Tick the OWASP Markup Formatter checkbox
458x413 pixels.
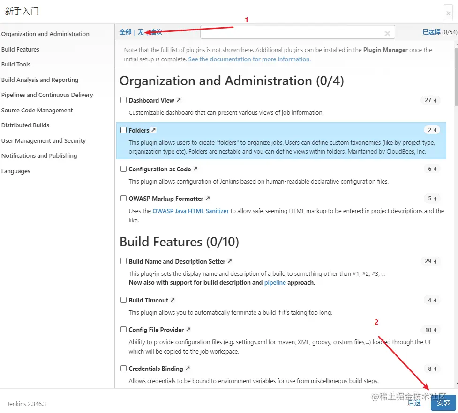[x=124, y=199]
